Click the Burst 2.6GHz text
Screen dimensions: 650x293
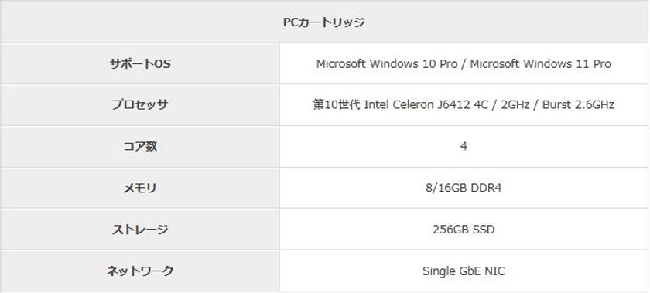578,104
